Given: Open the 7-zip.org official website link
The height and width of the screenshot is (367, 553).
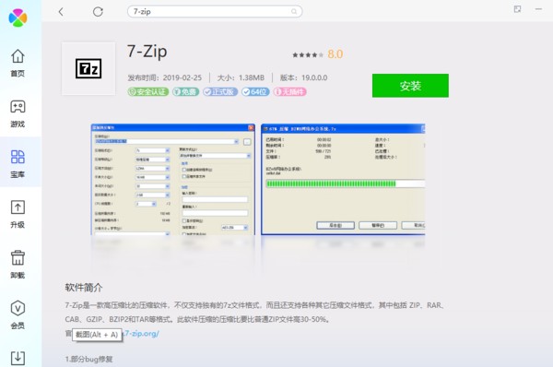Looking at the screenshot, I should [x=141, y=334].
